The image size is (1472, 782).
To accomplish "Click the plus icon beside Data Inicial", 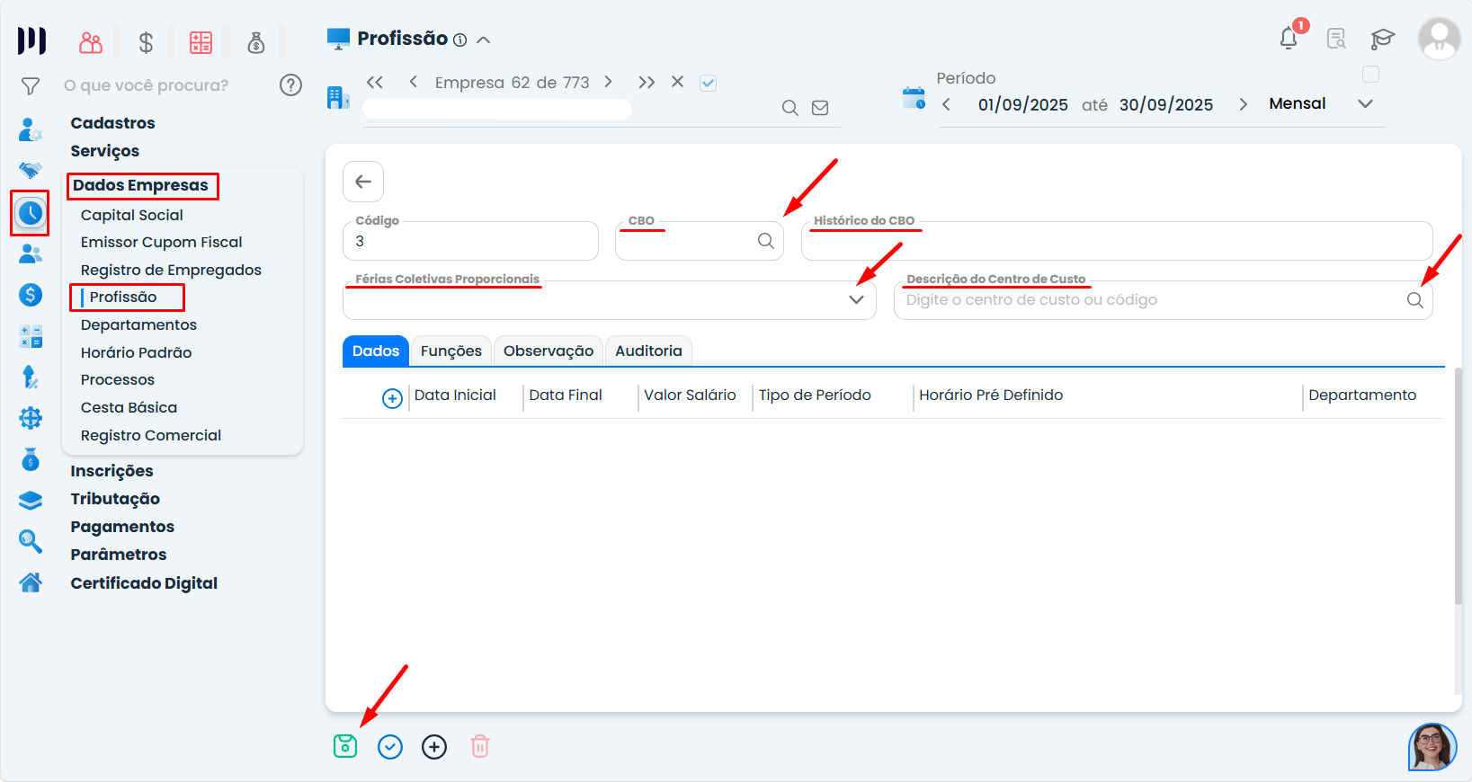I will 392,398.
